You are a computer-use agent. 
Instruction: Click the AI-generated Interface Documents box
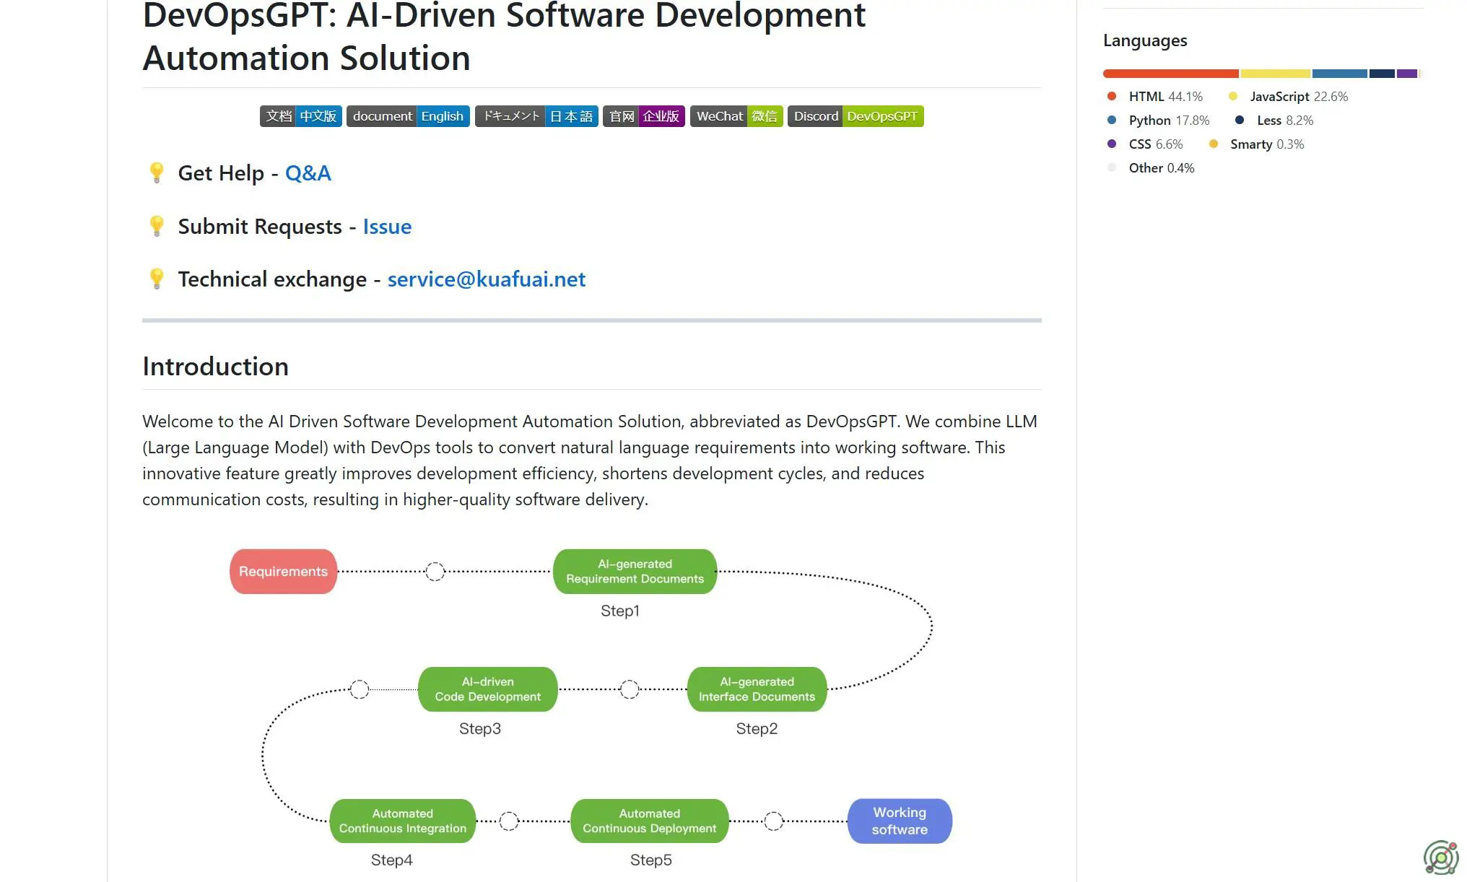[x=757, y=689]
